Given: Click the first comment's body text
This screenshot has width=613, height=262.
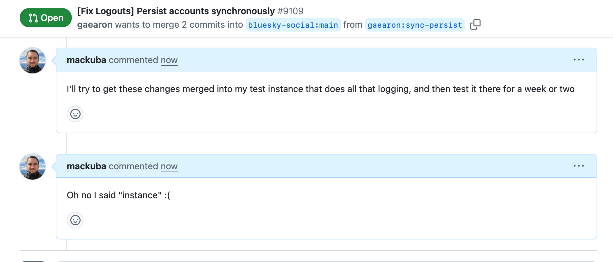Looking at the screenshot, I should pos(320,89).
